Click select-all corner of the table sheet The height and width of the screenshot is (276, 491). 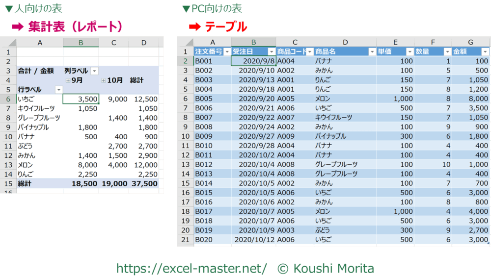(x=185, y=42)
